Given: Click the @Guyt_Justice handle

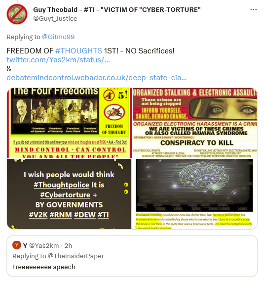Looking at the screenshot, I should click(55, 19).
